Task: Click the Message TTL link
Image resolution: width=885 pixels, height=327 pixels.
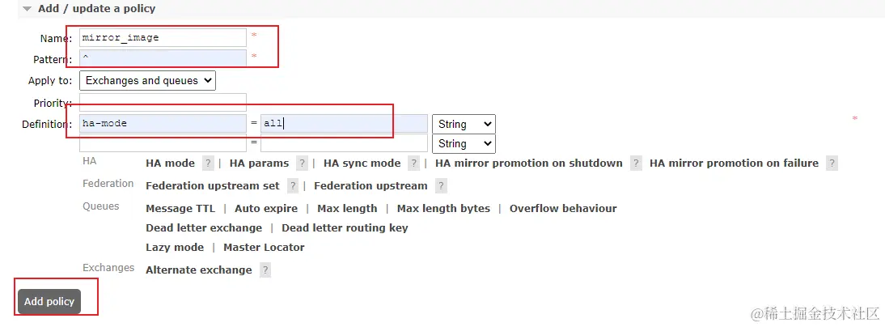Action: coord(180,208)
